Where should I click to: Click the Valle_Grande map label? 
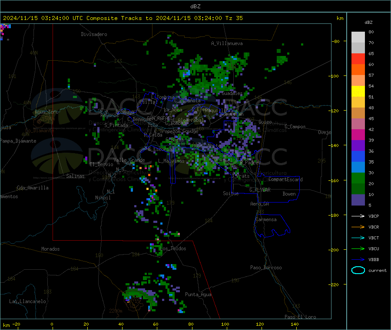pos(129,160)
